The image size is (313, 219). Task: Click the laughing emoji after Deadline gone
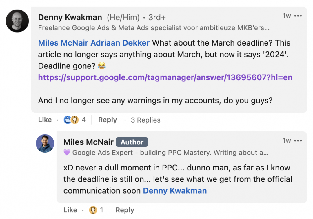click(102, 66)
